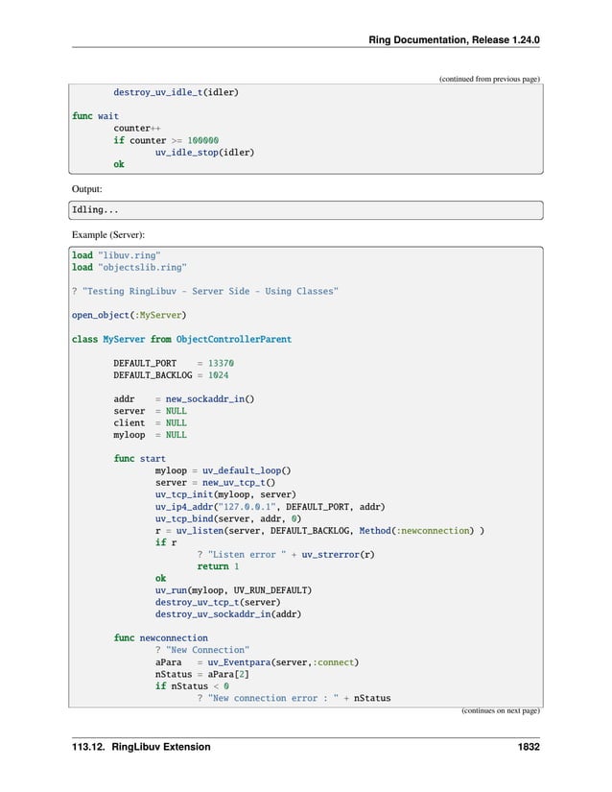Click the "counter++" line
This screenshot has height=792, width=612.
click(x=137, y=129)
